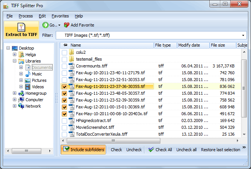
Task: Open the Edit menu
Action: 42,16
